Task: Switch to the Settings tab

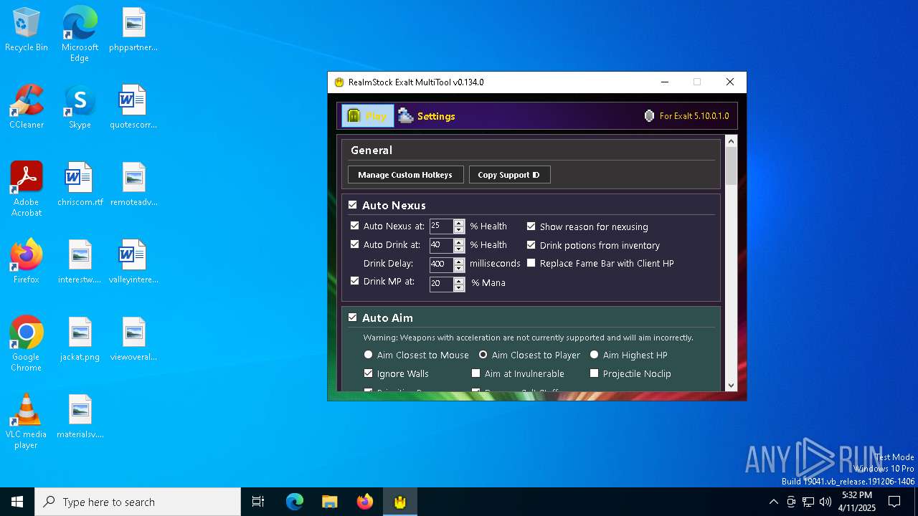Action: point(427,116)
